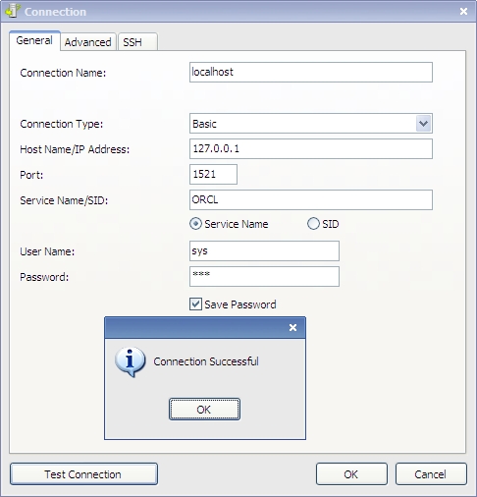Cancel the connection dialog
Viewport: 477px width, 497px height.
point(431,474)
